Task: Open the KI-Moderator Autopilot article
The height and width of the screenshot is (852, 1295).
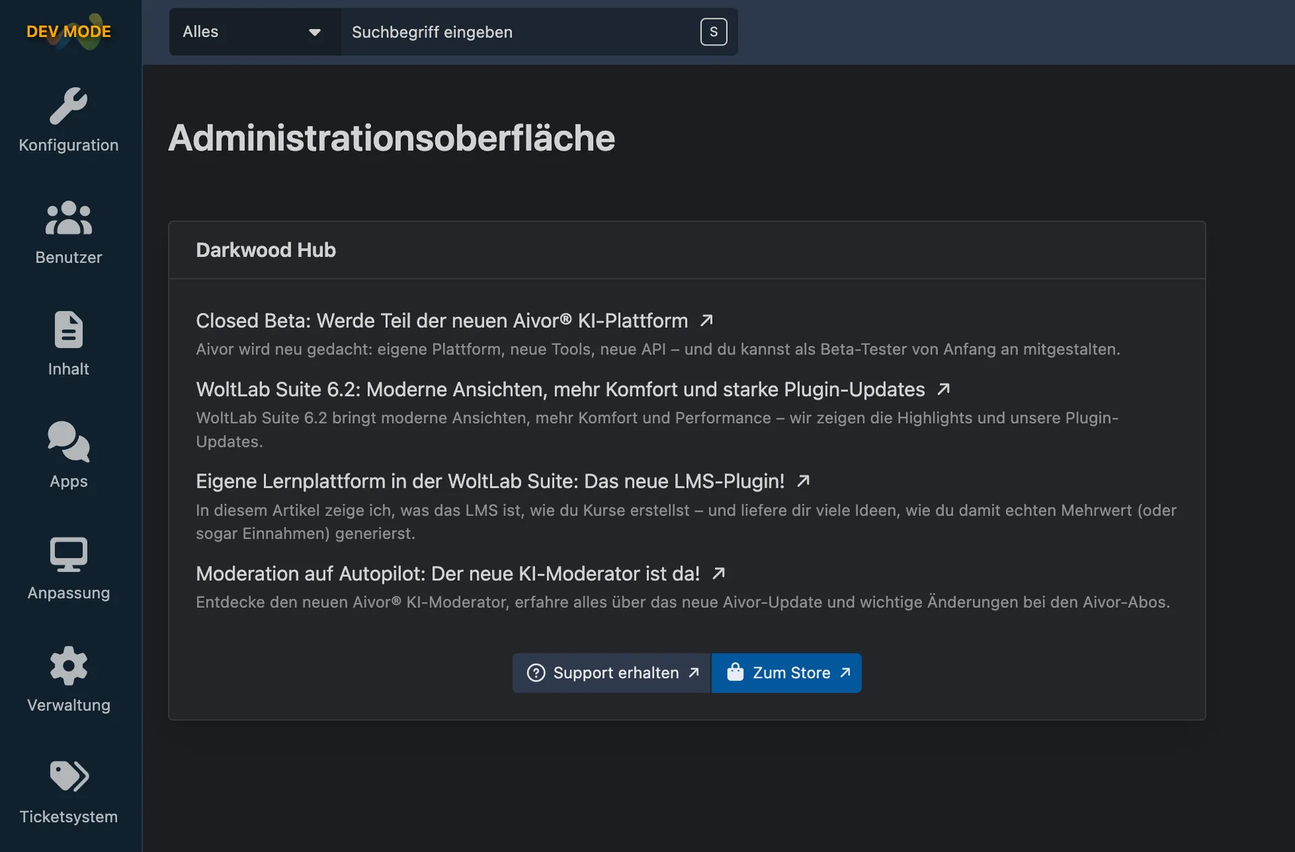Action: pyautogui.click(x=447, y=574)
